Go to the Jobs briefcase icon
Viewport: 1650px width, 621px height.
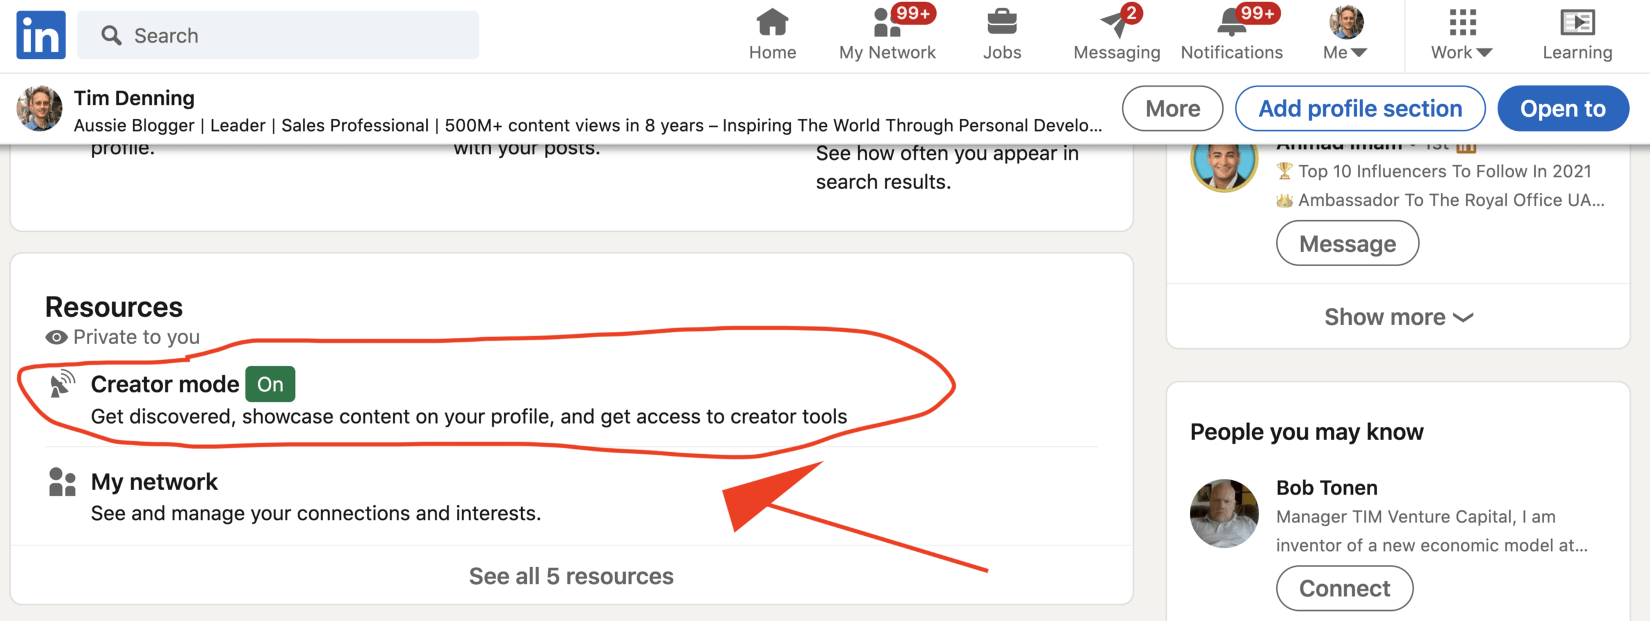click(x=1001, y=23)
